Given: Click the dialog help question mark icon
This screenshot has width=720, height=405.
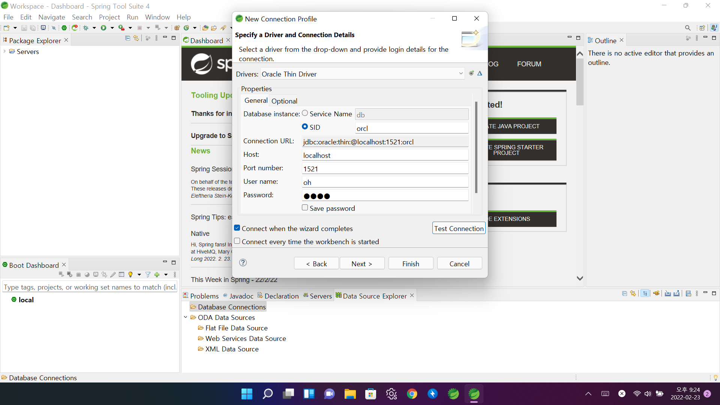Looking at the screenshot, I should [243, 262].
